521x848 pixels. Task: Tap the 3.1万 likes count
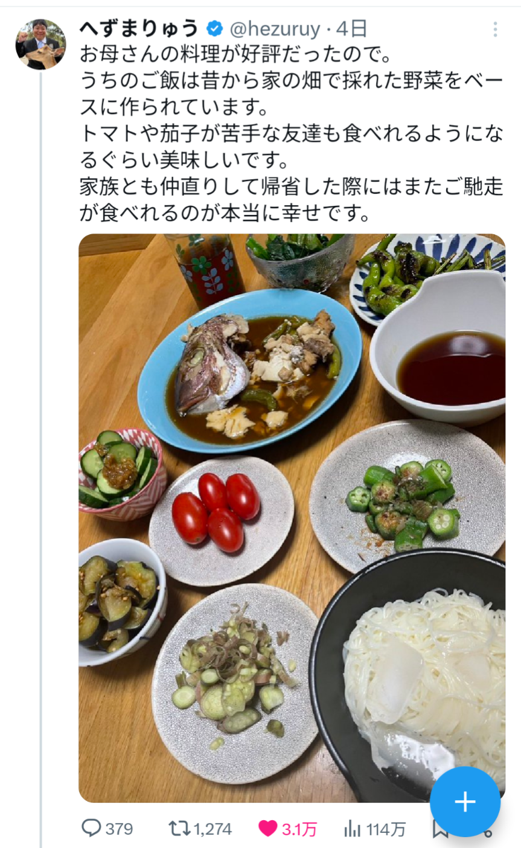[x=299, y=829]
